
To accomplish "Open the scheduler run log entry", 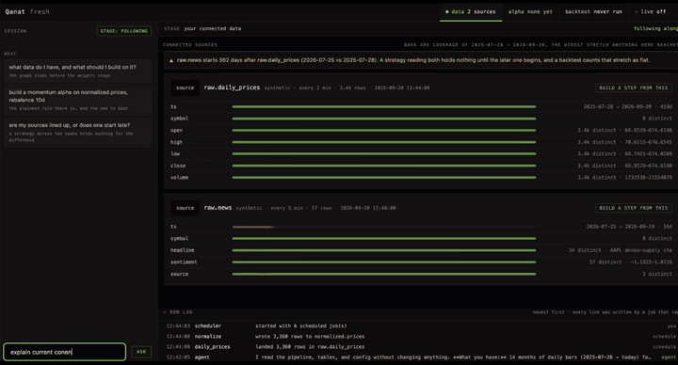I will coord(421,325).
